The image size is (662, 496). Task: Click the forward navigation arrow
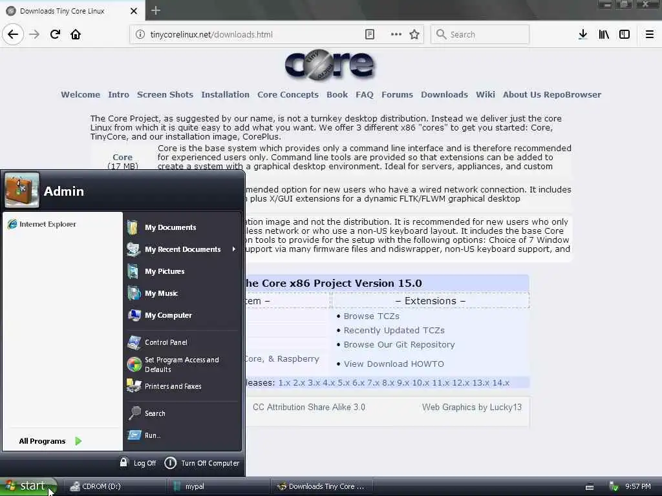coord(34,34)
